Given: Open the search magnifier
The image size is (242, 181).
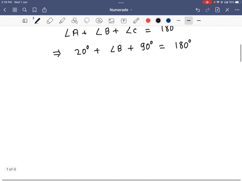Looking at the screenshot, I should pyautogui.click(x=25, y=10).
